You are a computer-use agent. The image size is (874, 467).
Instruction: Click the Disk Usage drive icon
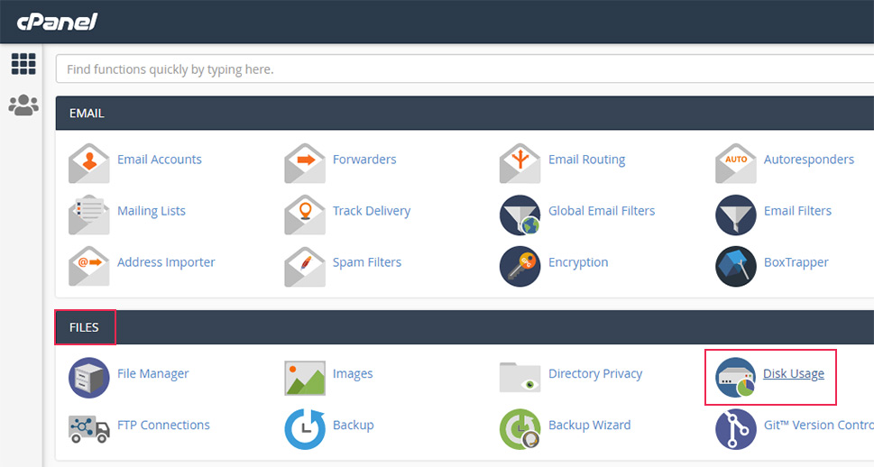(x=736, y=378)
